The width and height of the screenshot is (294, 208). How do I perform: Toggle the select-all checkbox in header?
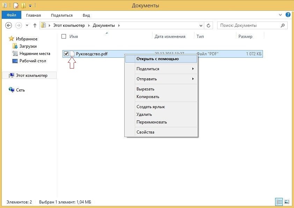pos(64,37)
